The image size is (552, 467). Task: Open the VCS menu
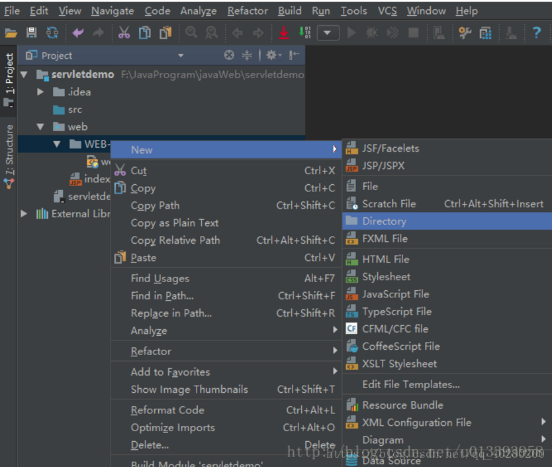tap(387, 11)
